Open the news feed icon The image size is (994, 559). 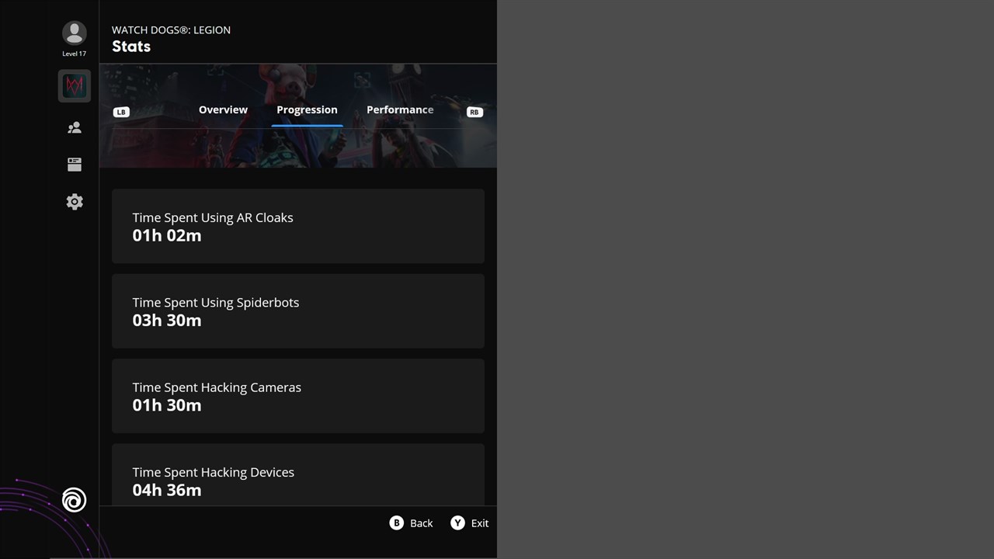click(75, 165)
